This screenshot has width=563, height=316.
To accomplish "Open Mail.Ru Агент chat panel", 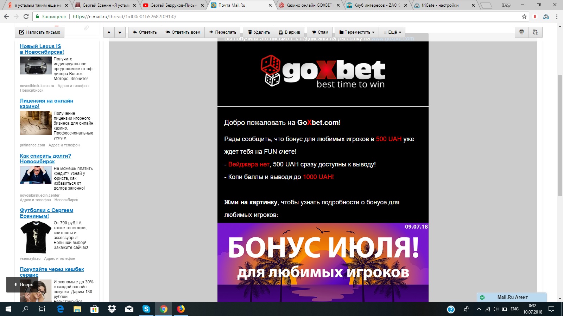I will tap(512, 297).
